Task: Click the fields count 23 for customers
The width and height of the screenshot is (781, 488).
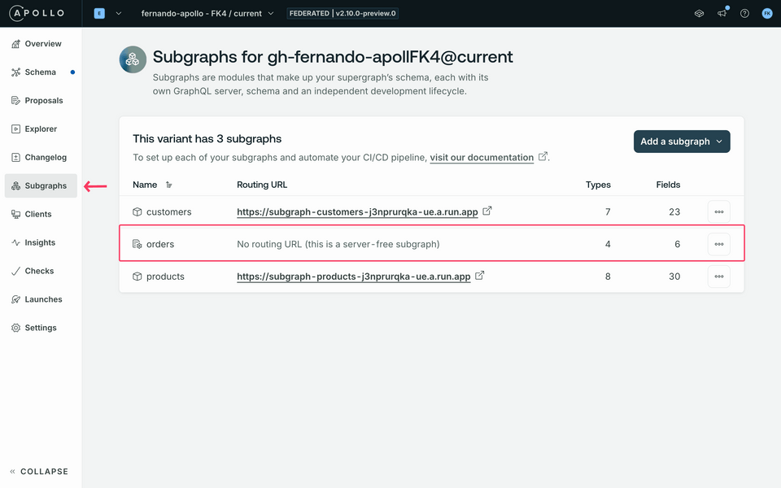Action: tap(674, 211)
